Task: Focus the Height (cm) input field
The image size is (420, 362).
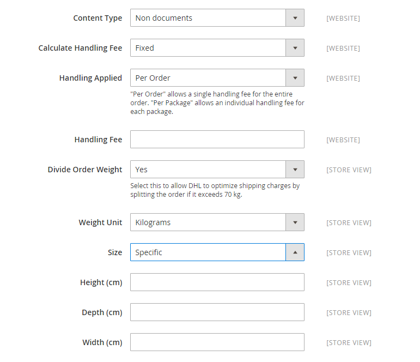Action: [x=217, y=282]
